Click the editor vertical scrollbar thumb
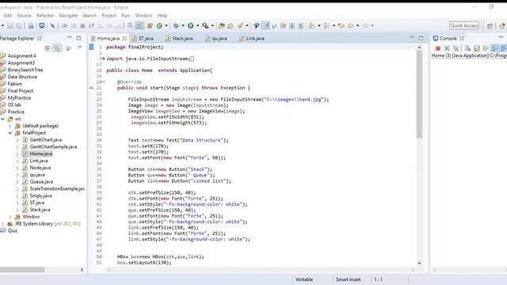 (x=419, y=94)
